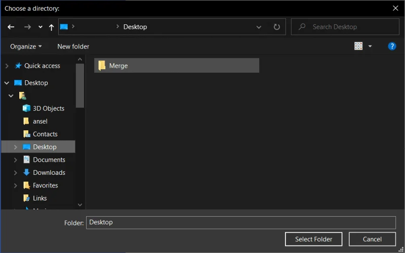Select Links in navigation pane
Image resolution: width=405 pixels, height=253 pixels.
40,198
